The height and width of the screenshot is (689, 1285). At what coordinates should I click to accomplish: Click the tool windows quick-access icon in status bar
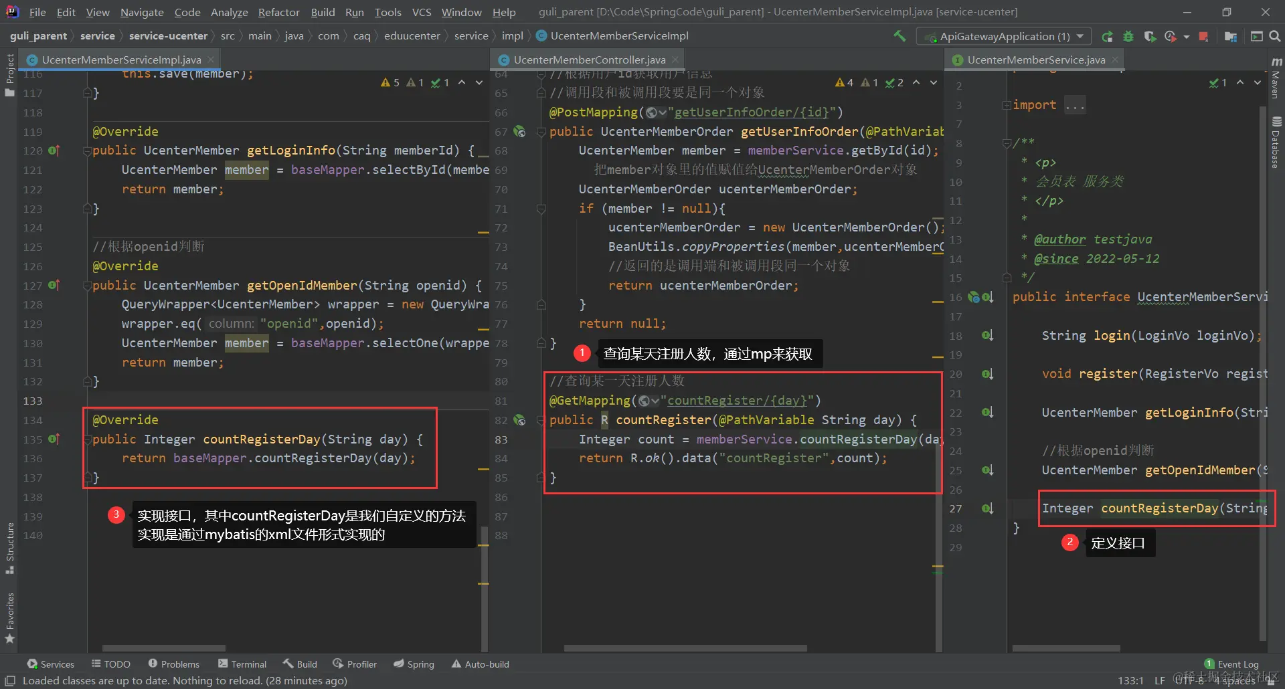[x=9, y=680]
